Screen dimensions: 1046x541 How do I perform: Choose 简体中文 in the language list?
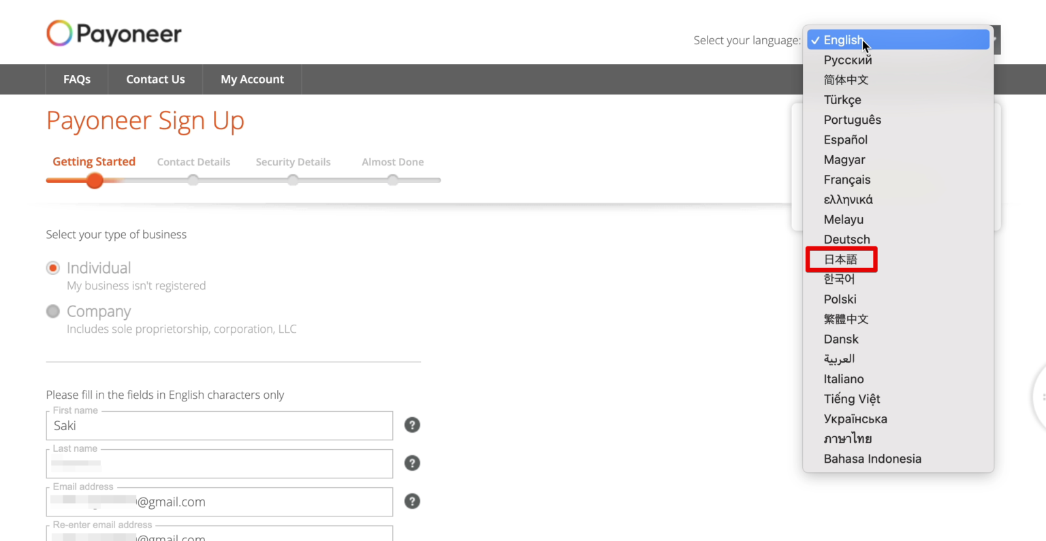tap(898, 80)
